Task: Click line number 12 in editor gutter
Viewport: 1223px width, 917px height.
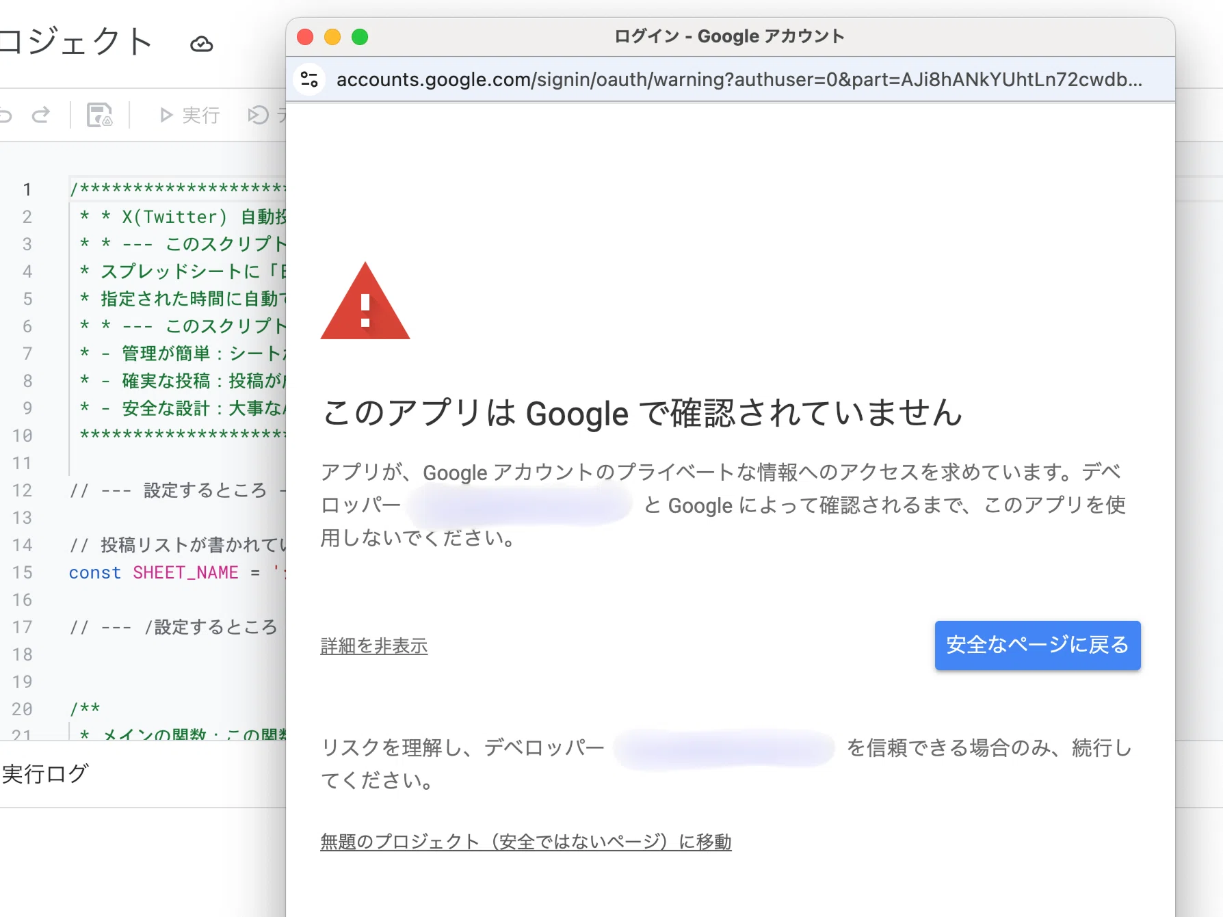Action: coord(22,490)
